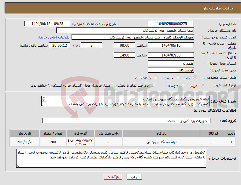This screenshot has width=241, height=185.
Task: Click the کد کالا column header
Action: [213, 133]
